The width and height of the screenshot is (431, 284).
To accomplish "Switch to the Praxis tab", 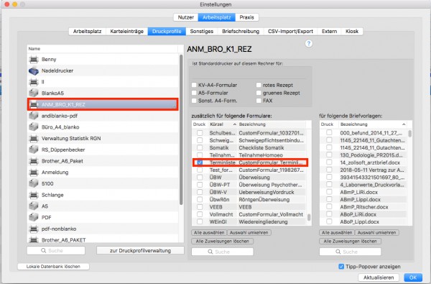I will click(246, 17).
